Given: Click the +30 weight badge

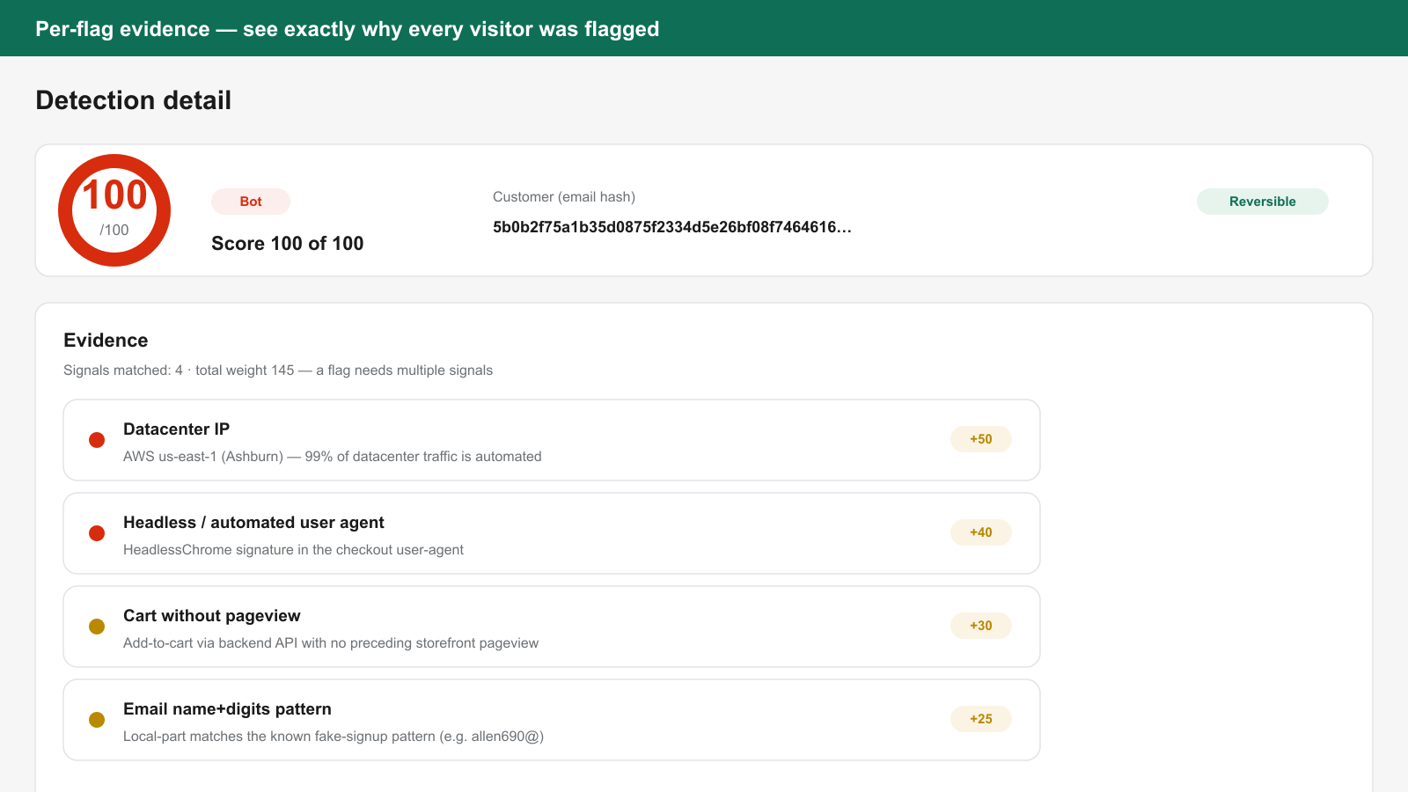Looking at the screenshot, I should click(x=981, y=626).
